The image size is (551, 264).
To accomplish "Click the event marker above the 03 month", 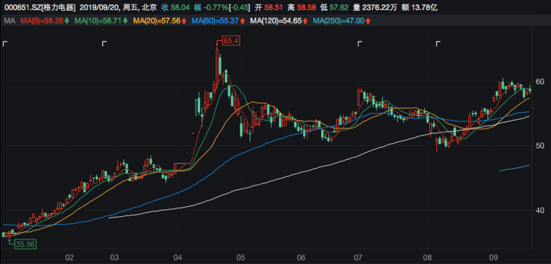I will [105, 44].
